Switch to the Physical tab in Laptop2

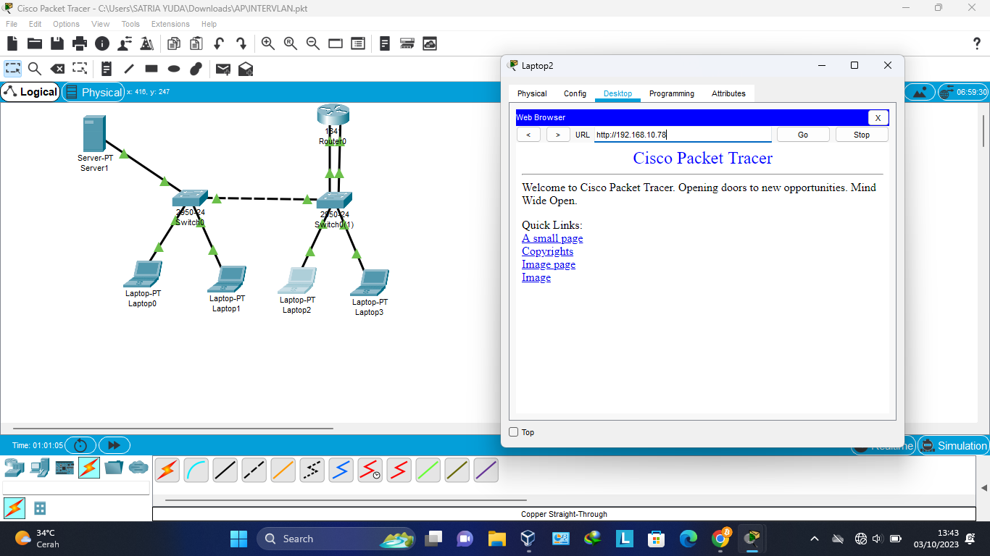(532, 93)
